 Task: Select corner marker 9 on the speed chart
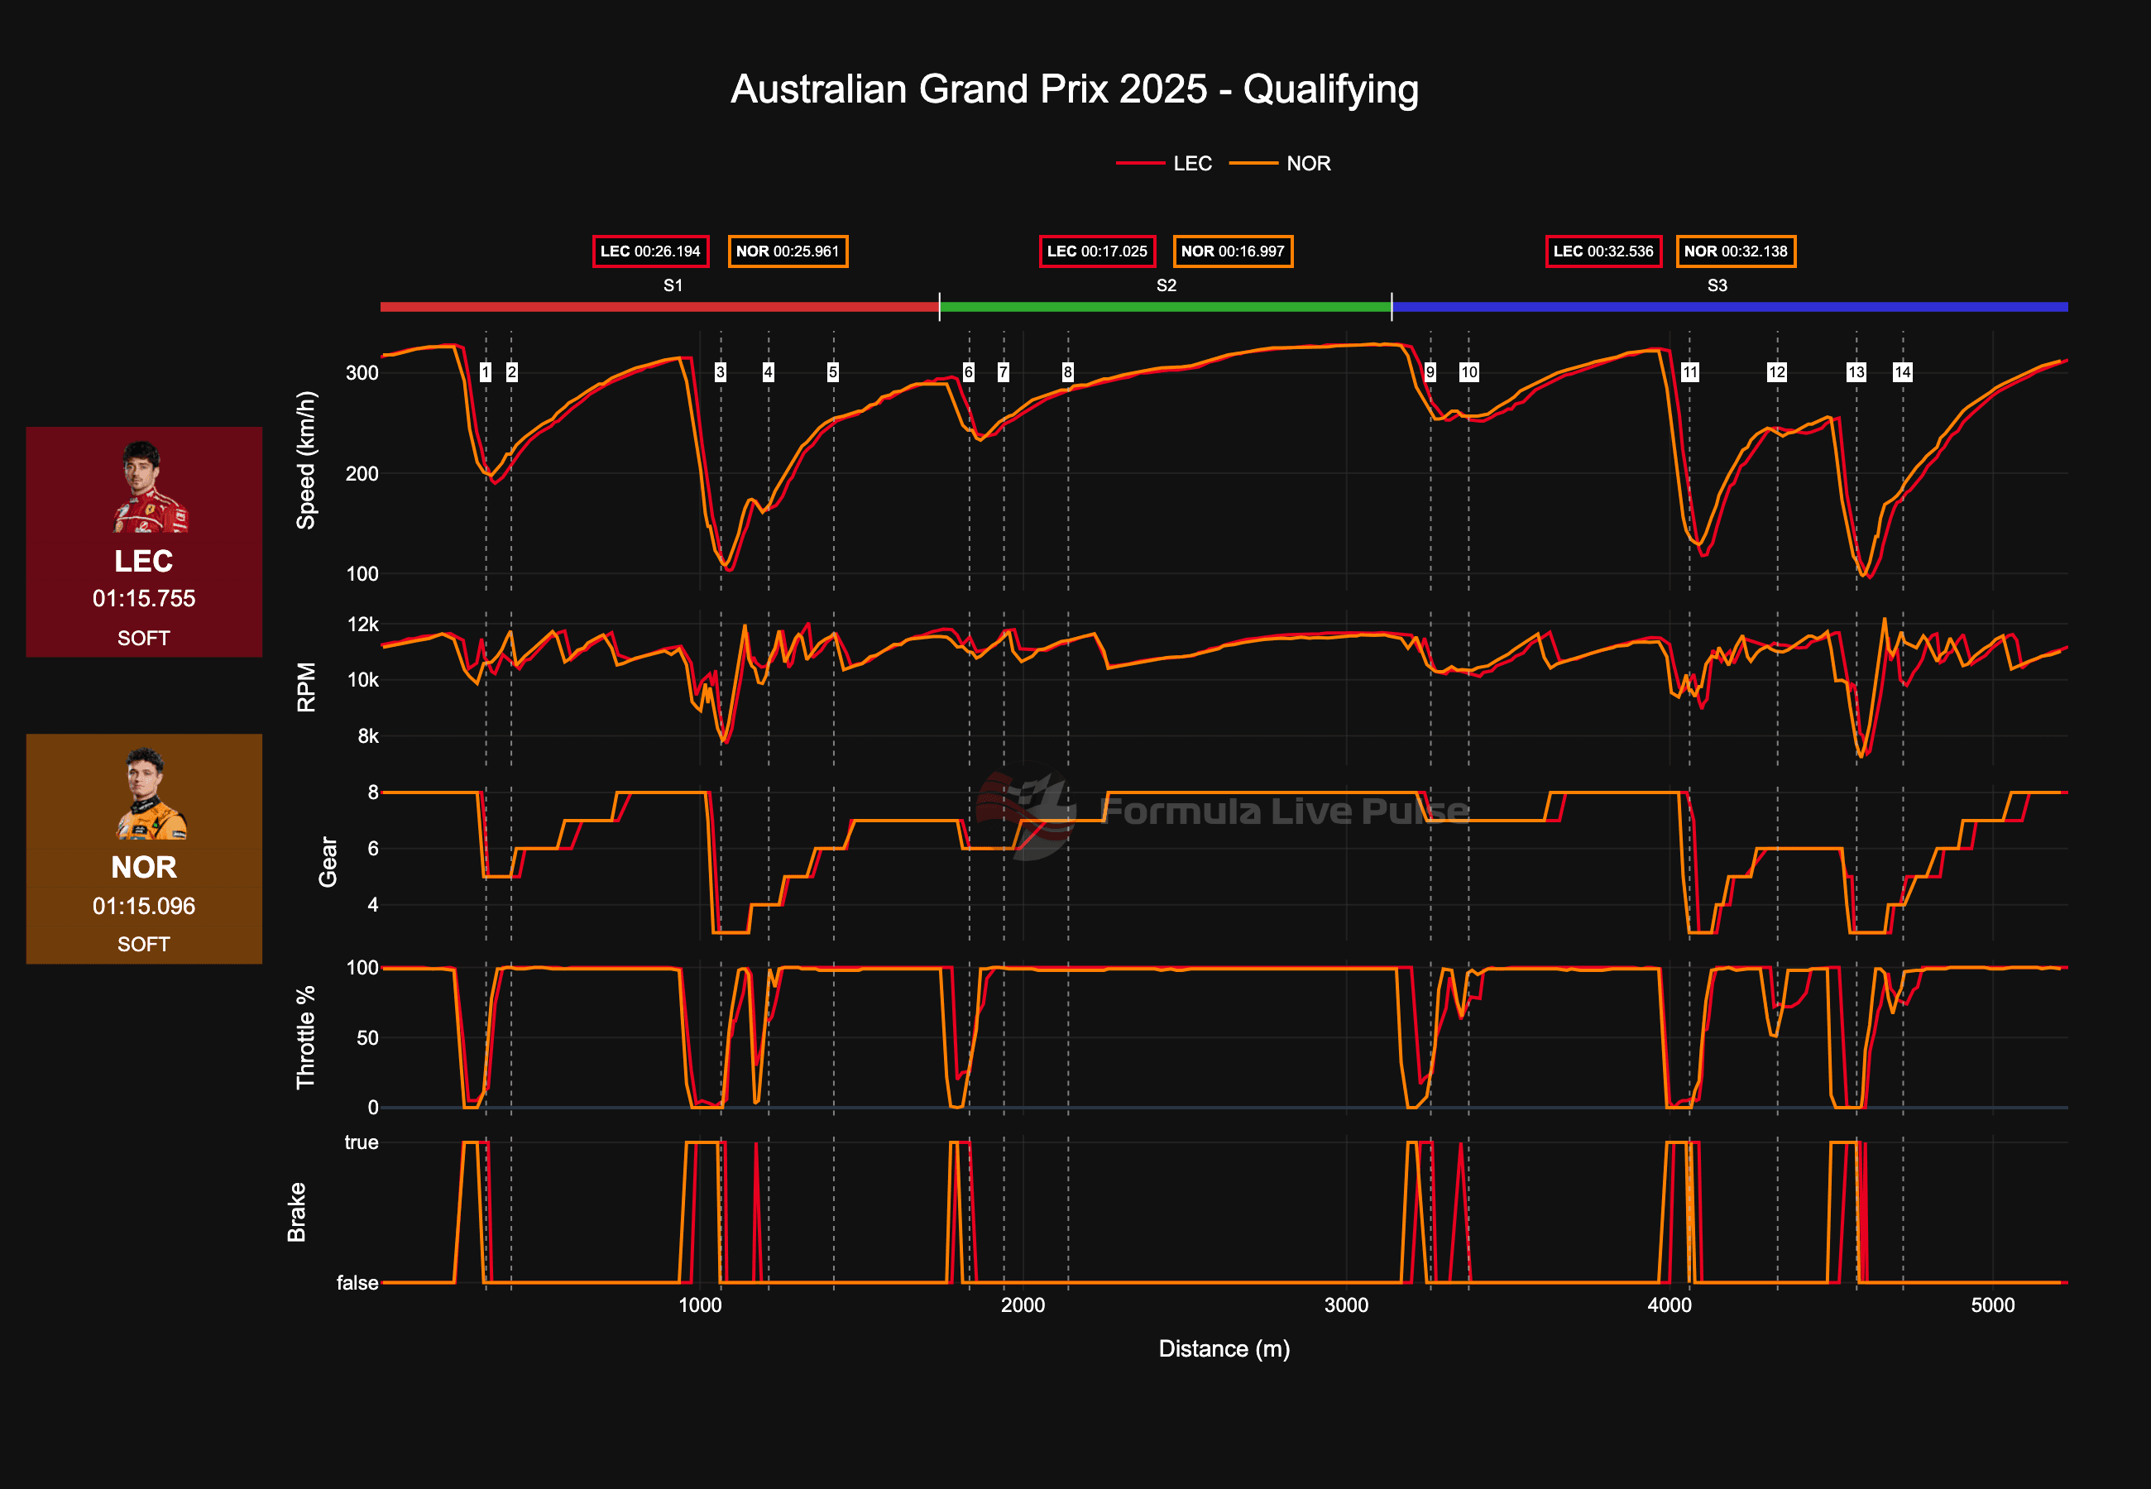point(1431,372)
